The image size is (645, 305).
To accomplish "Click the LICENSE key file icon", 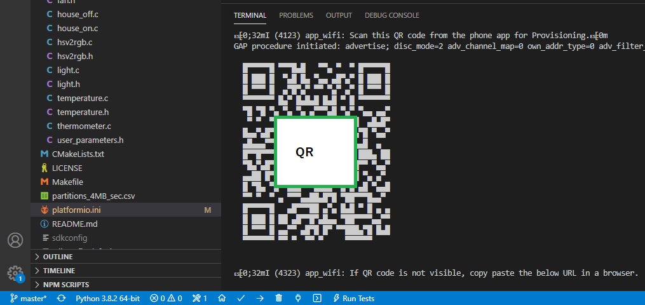I will (44, 168).
